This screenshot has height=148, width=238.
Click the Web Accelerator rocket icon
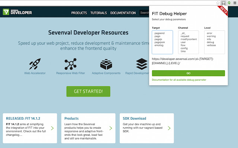[35, 64]
